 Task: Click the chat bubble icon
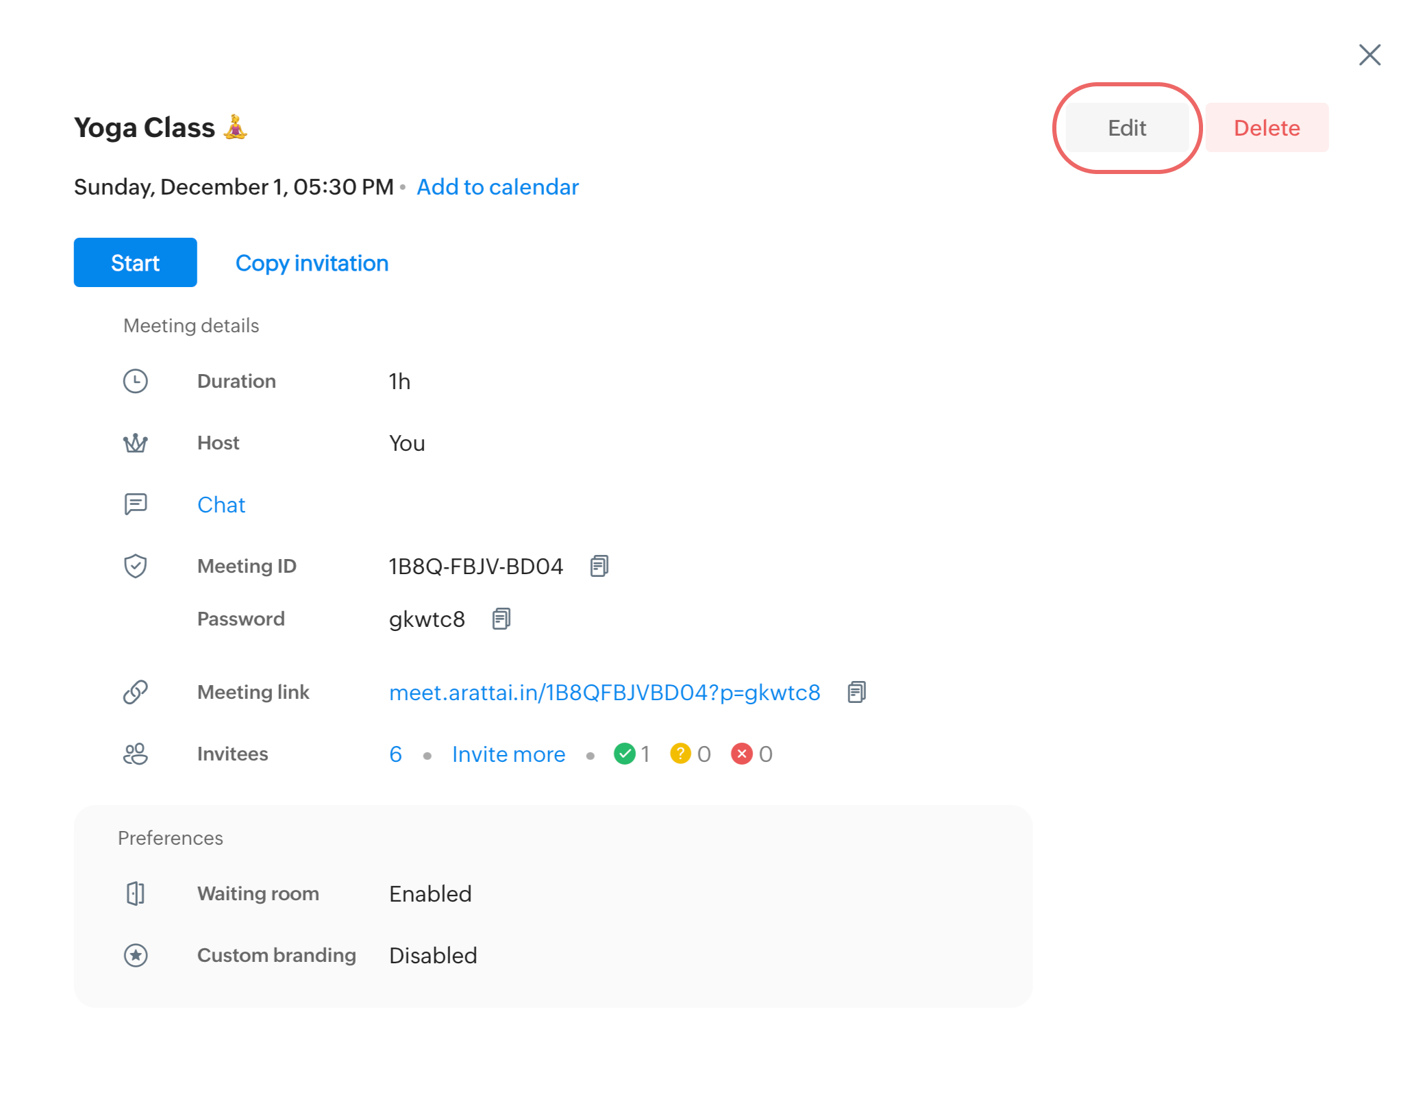(136, 504)
